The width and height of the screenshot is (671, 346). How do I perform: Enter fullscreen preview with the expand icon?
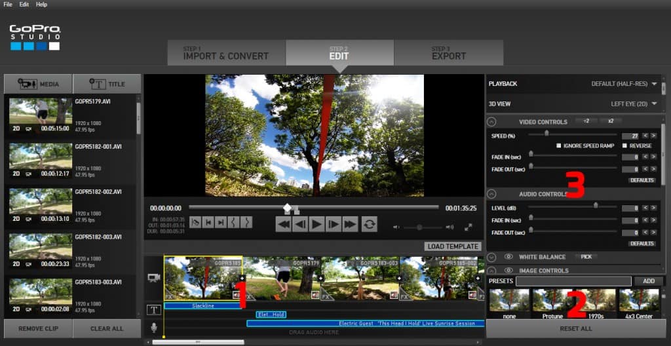(469, 227)
